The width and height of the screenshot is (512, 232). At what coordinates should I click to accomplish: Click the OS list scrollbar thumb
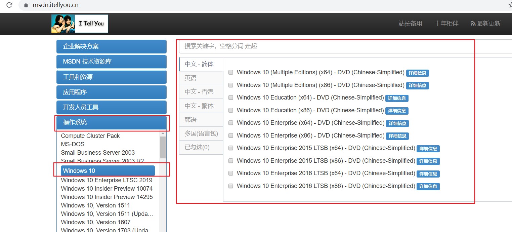(163, 147)
